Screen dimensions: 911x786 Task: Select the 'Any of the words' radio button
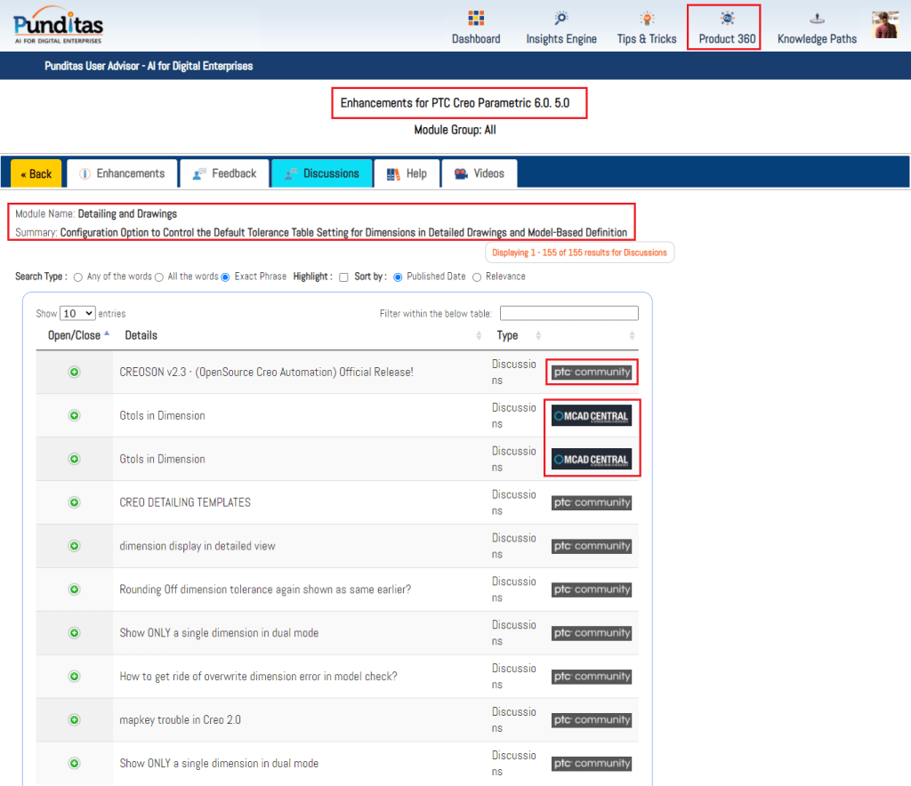[78, 277]
